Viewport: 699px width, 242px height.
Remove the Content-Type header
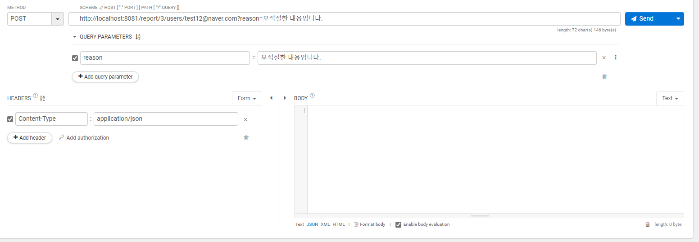245,119
